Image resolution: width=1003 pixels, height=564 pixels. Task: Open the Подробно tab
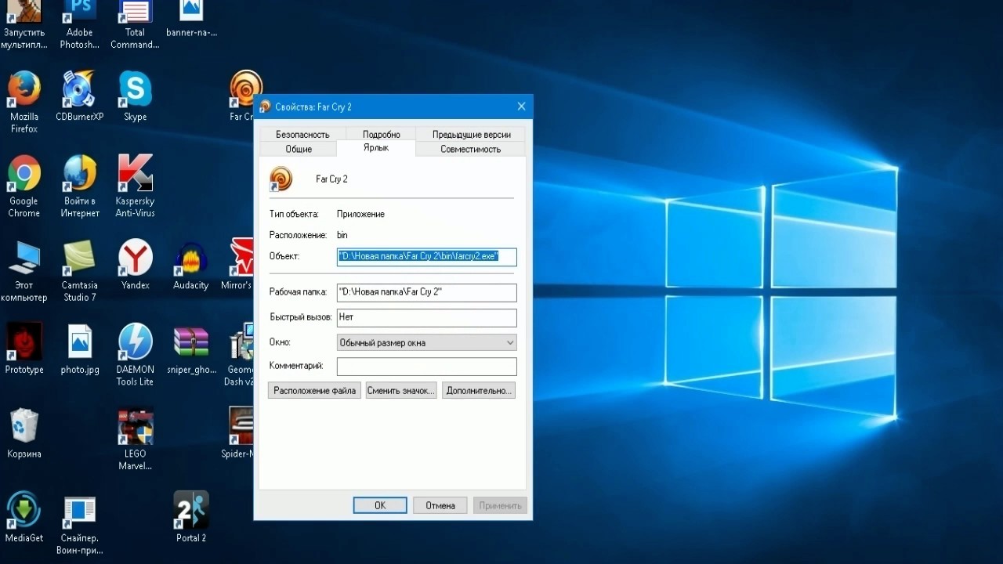(382, 135)
